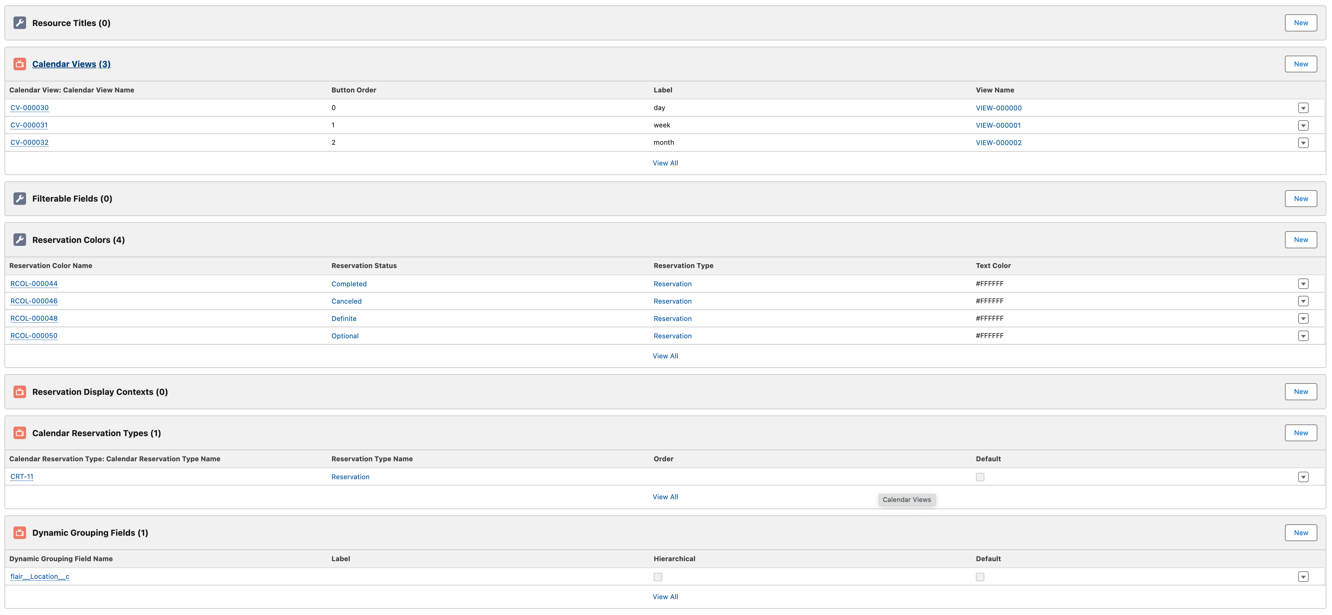Click the Calendar Views section icon
The height and width of the screenshot is (615, 1332).
[x=20, y=64]
